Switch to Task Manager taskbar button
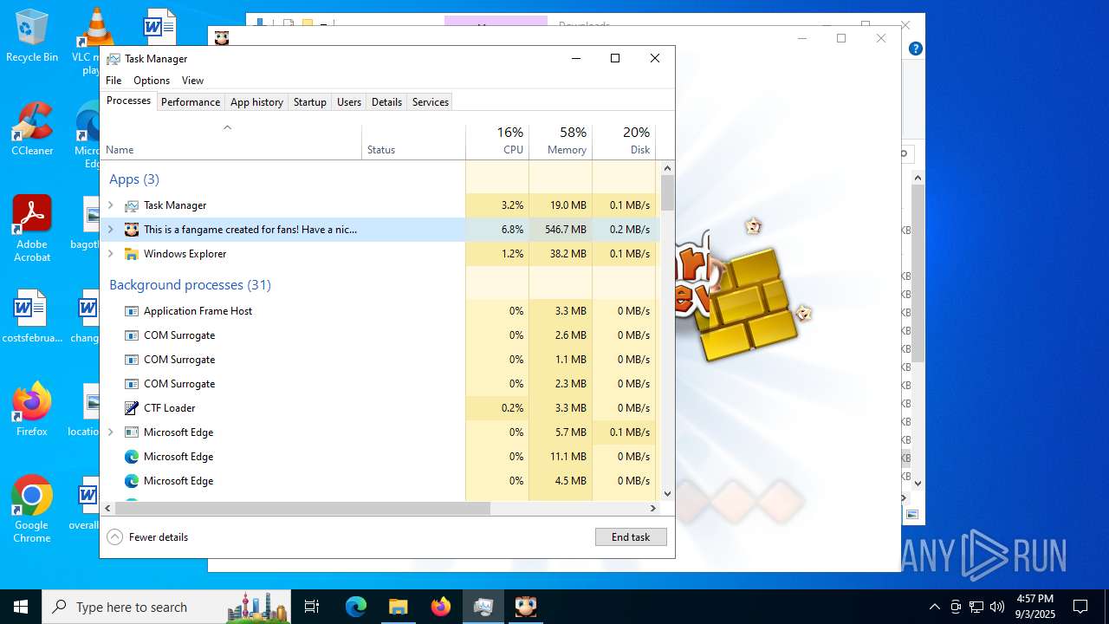 click(x=483, y=607)
